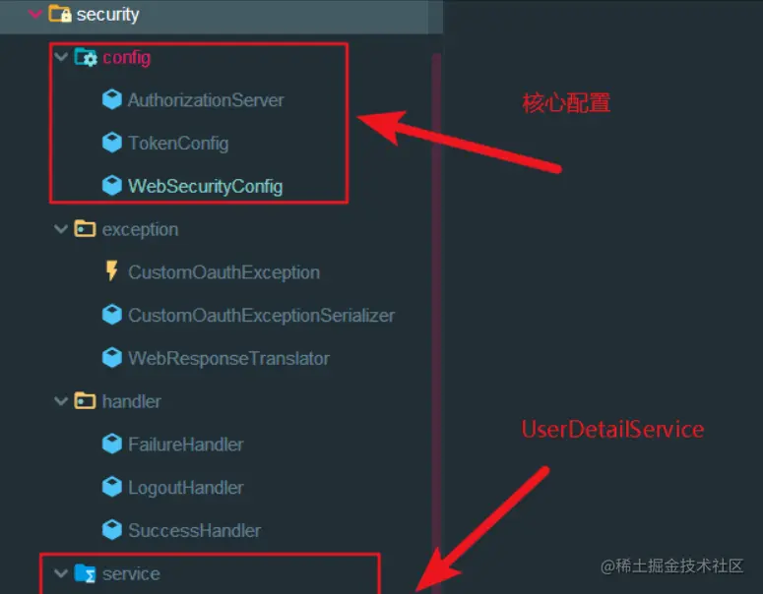
Task: Open SuccessHandler class file
Action: pos(194,530)
